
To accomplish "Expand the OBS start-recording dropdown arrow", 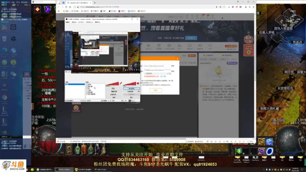I will click(139, 91).
